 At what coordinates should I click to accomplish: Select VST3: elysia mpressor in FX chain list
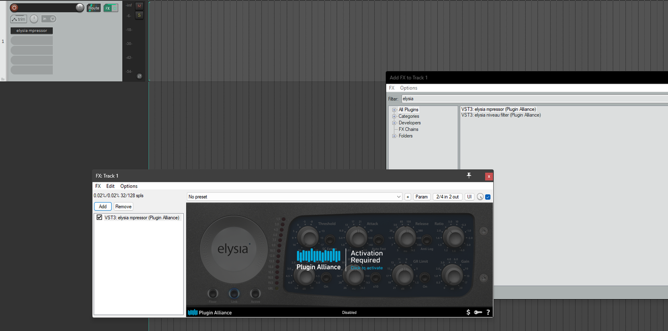pos(142,218)
